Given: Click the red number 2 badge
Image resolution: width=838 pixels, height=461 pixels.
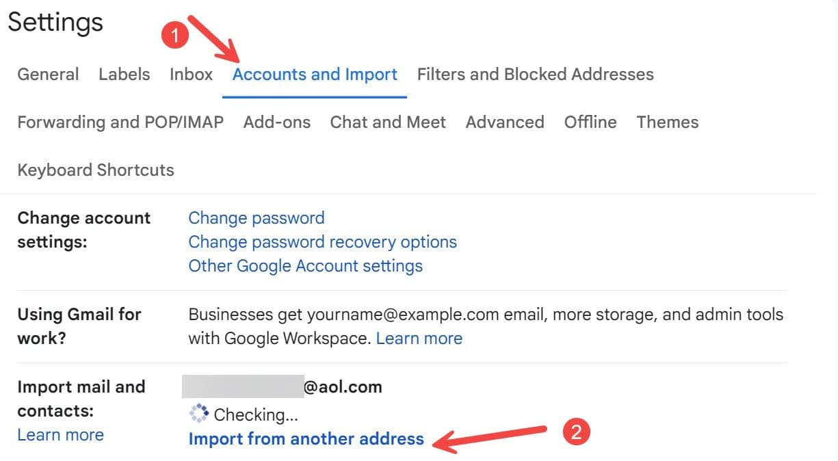Looking at the screenshot, I should [576, 432].
